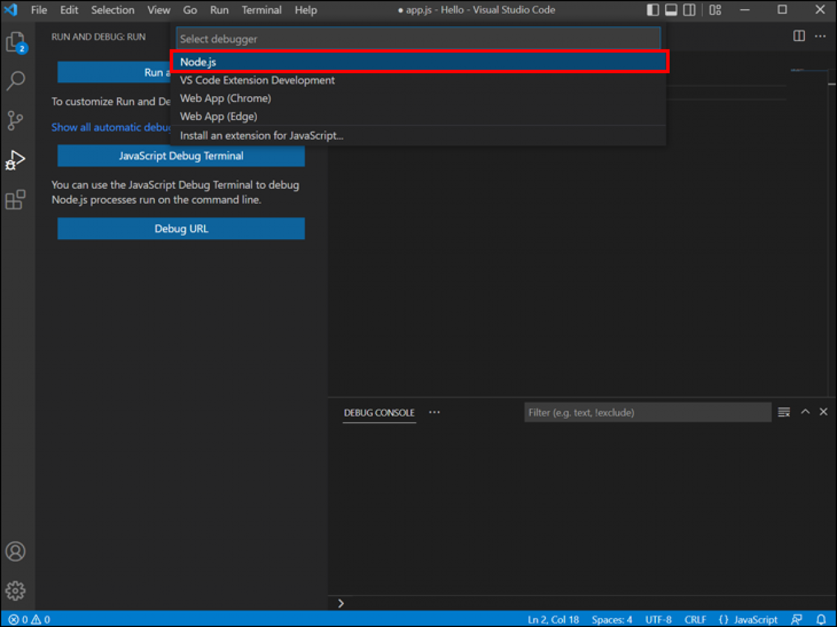837x627 pixels.
Task: Open the Run menu
Action: [219, 10]
